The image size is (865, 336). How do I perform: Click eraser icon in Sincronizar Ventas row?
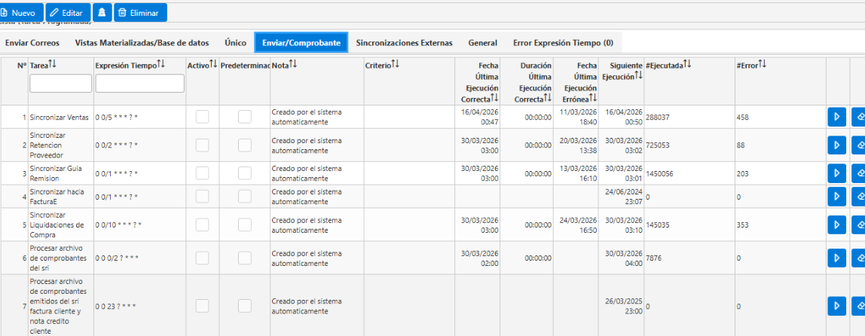(859, 117)
